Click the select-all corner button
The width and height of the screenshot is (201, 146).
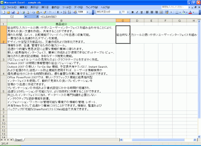4,21
